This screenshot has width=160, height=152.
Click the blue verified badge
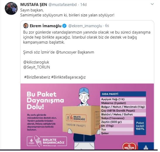pos(64,26)
